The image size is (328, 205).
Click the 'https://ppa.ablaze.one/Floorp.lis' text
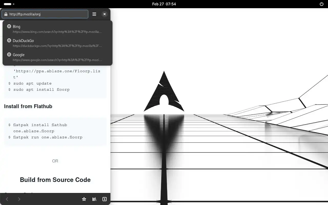click(57, 71)
